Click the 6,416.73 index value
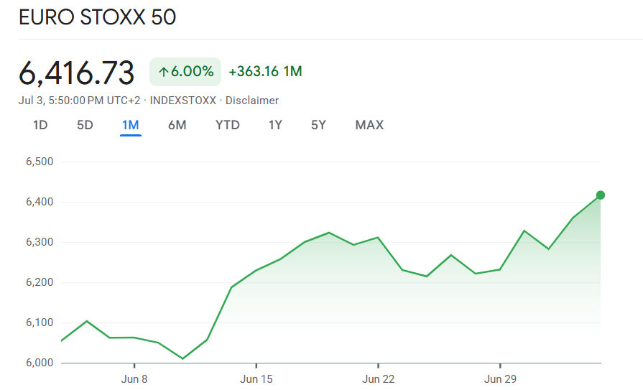Viewport: 643px width, 390px height. (77, 73)
